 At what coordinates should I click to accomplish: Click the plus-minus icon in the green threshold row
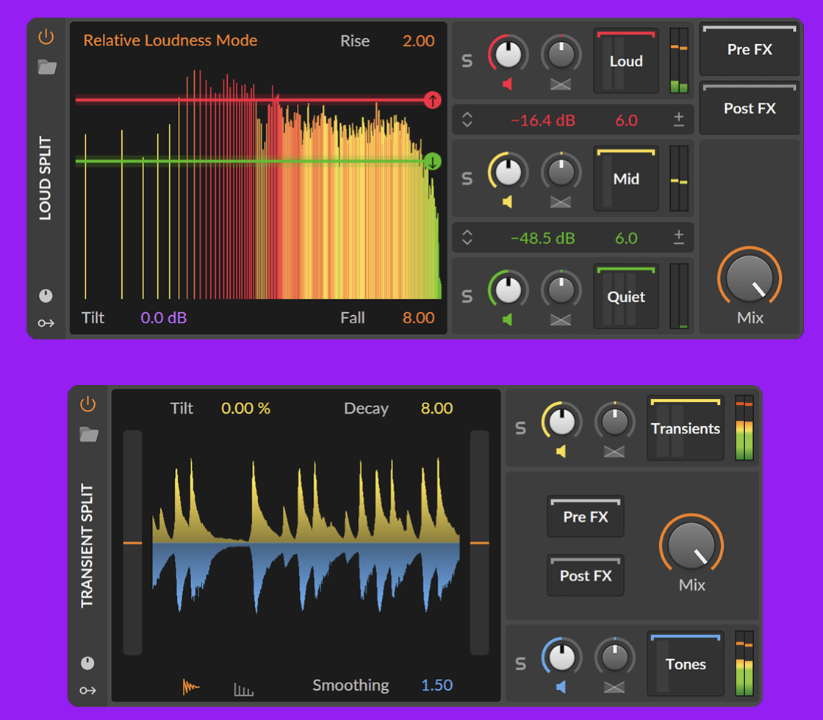click(x=679, y=238)
